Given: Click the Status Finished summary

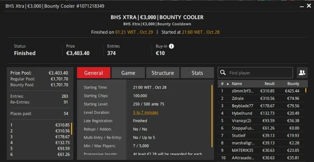Looking at the screenshot, I should [25, 53].
